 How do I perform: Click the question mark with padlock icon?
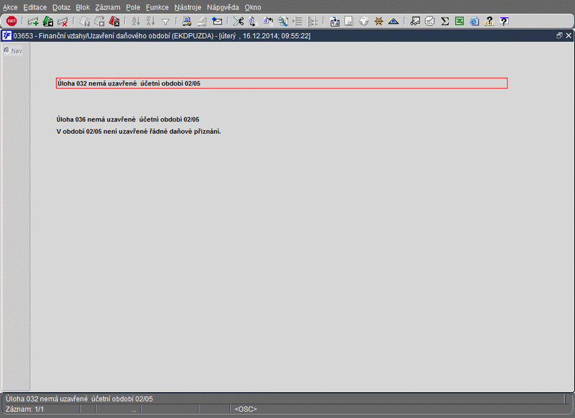(x=489, y=22)
